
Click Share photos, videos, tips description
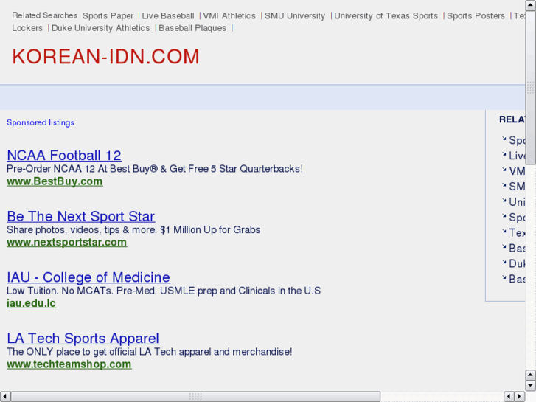[133, 229]
